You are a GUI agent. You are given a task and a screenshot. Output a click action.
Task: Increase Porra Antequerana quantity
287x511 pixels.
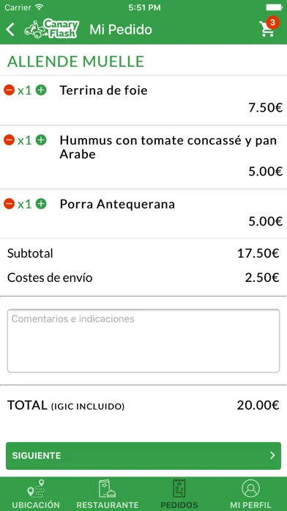pyautogui.click(x=41, y=204)
